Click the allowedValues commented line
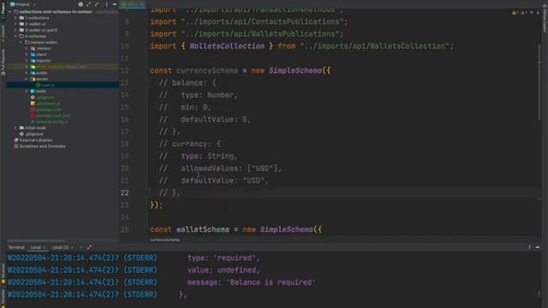548x308 pixels. pos(220,169)
